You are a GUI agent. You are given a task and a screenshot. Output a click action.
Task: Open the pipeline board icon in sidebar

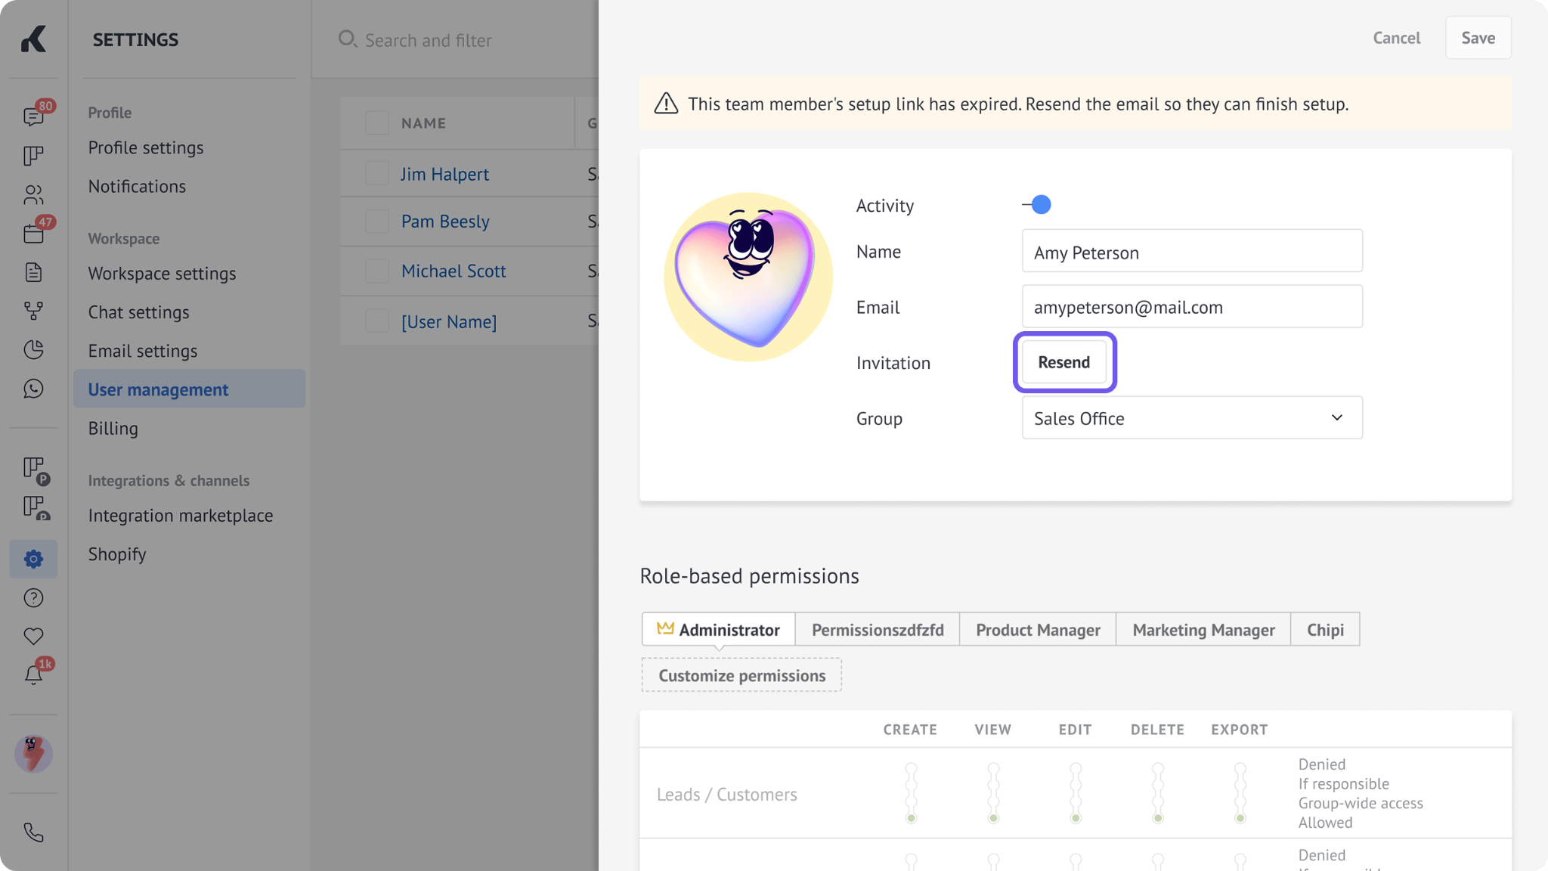tap(33, 155)
